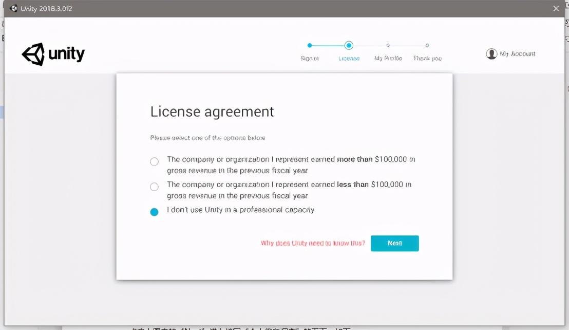Close the Unity 2018.3.0f2 window
The height and width of the screenshot is (330, 569).
click(556, 8)
